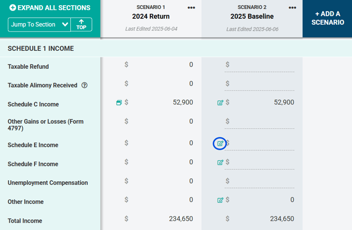Screen dimensions: 352x230
Task: Click the Top button
Action: point(81,24)
